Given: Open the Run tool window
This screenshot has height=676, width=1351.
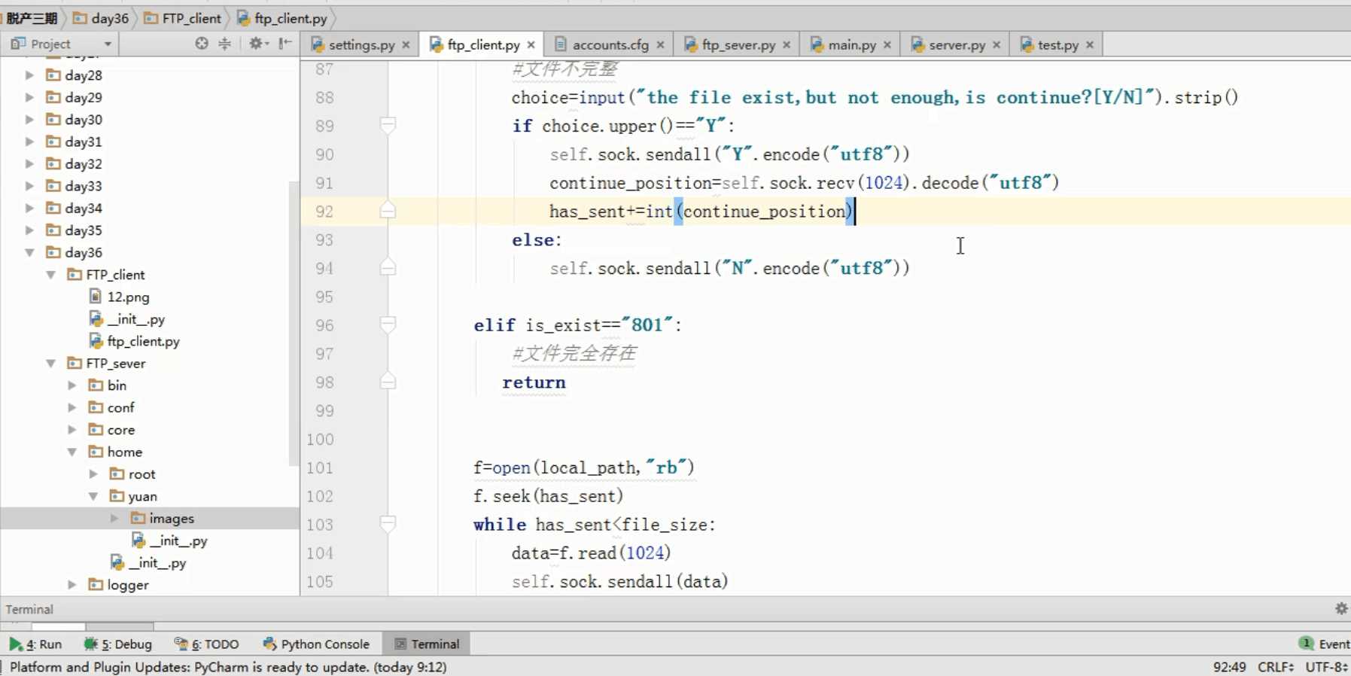Looking at the screenshot, I should 36,644.
